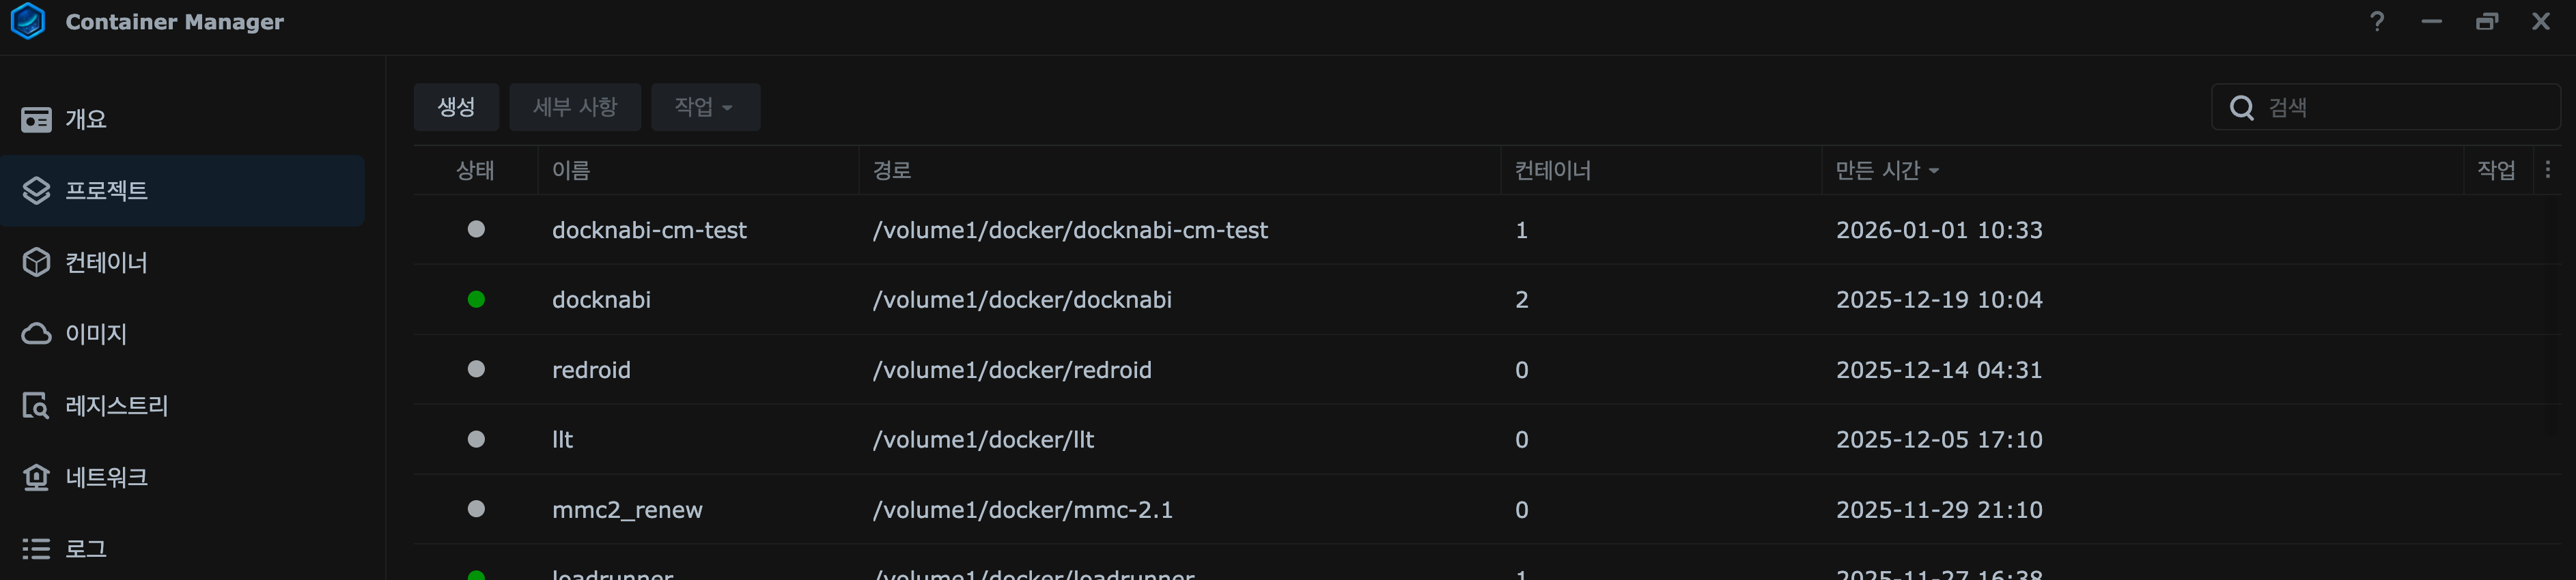
Task: Open the Overview (개요) sidebar icon
Action: [x=36, y=120]
